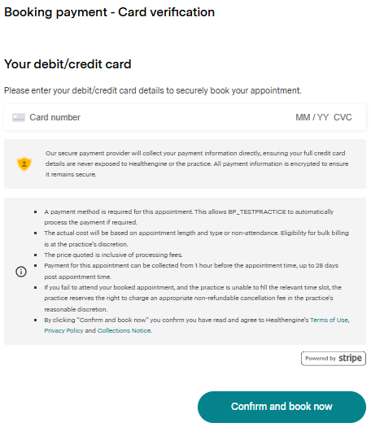Click the stripe logo wordmark
The width and height of the screenshot is (371, 436).
click(x=350, y=359)
